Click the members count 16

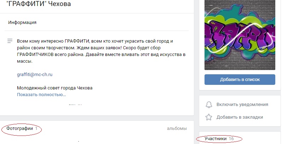231,139
